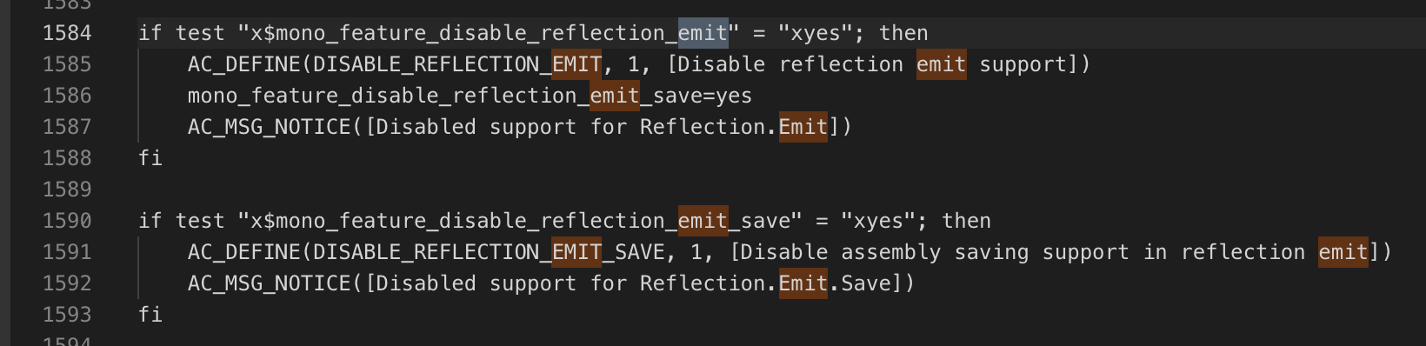Click highlighted 'Emit' in Reflection.Emit.Save
Screen dimensions: 1426x346
[803, 283]
